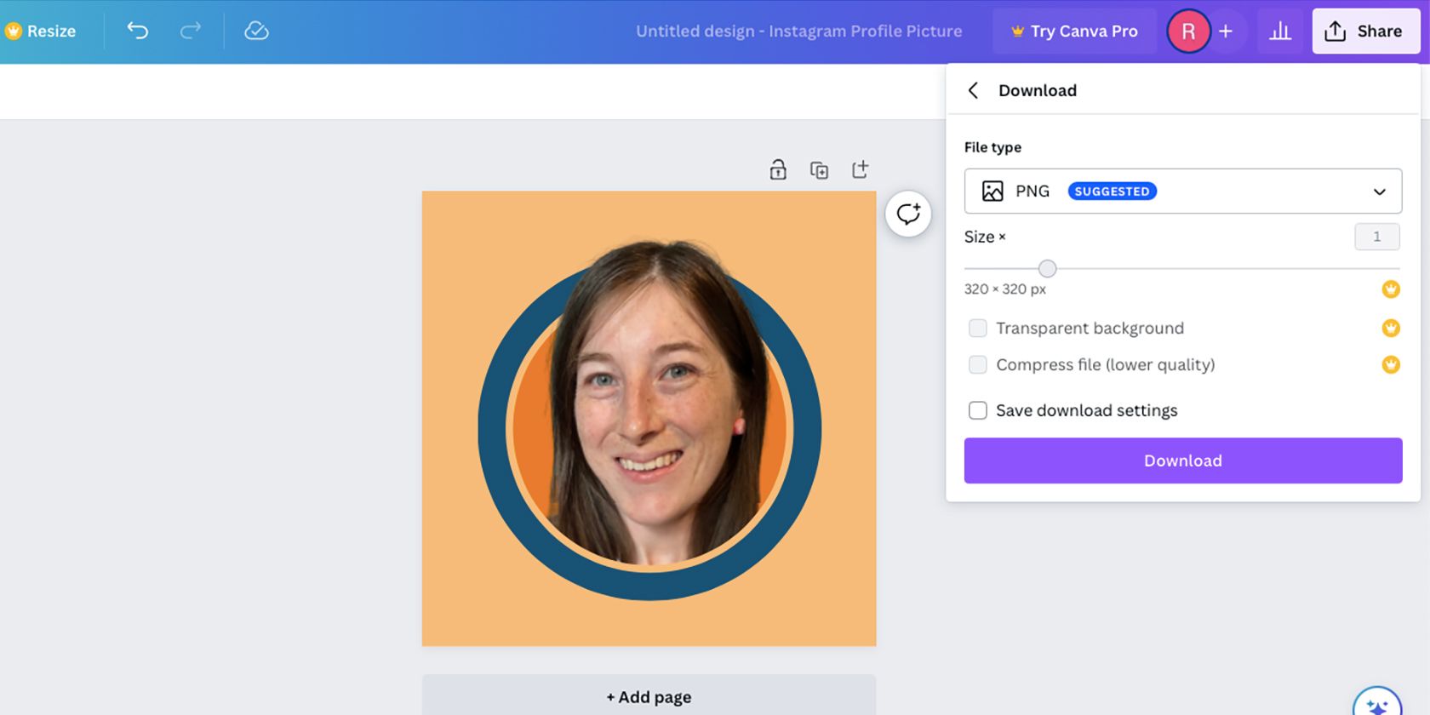Image resolution: width=1430 pixels, height=715 pixels.
Task: Tick the Compress file checkbox
Action: click(978, 365)
